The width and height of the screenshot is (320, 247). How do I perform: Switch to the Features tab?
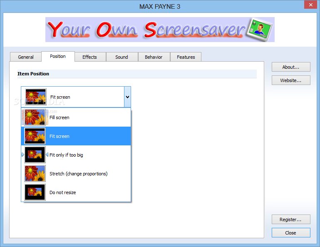point(186,57)
